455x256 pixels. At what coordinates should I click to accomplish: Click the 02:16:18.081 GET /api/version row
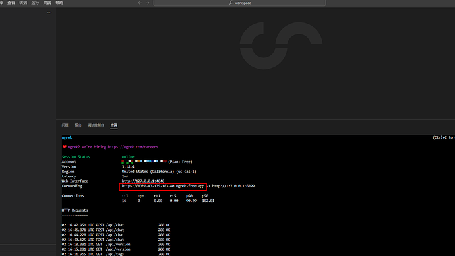(116, 244)
